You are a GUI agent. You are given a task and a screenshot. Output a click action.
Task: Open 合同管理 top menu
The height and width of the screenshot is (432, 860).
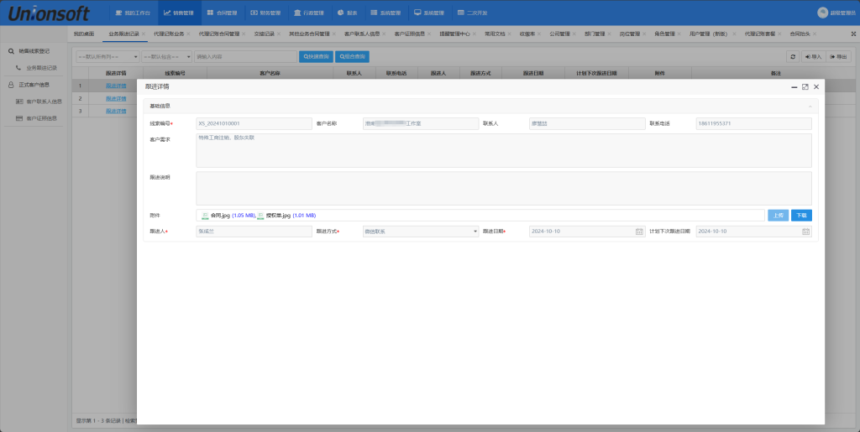223,13
